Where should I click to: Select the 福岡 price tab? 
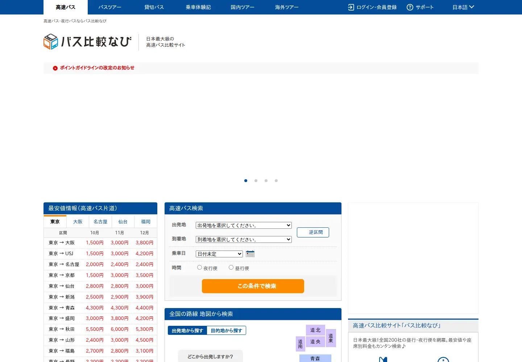(x=146, y=222)
